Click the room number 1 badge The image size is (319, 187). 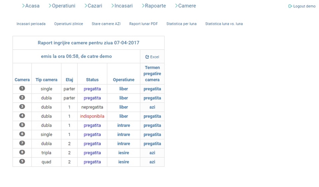[x=22, y=88]
